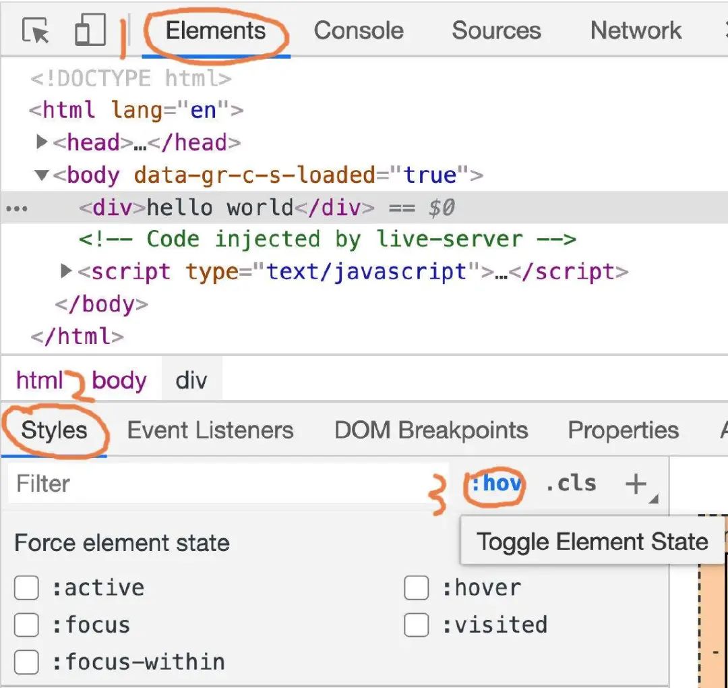Click the Filter styles input field
Viewport: 728px width, 688px height.
[229, 483]
